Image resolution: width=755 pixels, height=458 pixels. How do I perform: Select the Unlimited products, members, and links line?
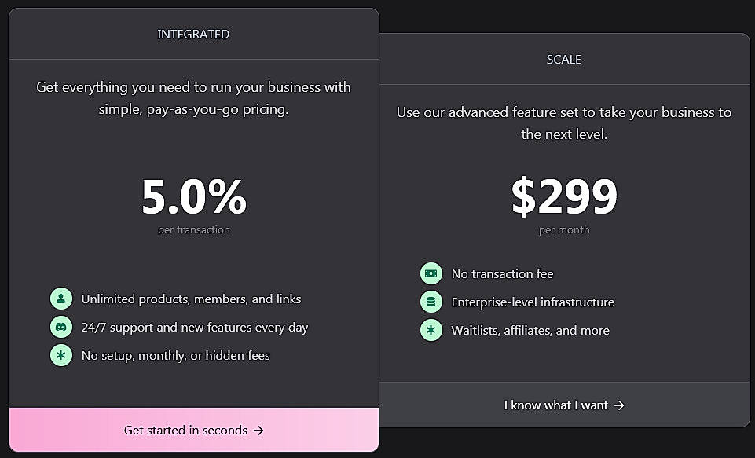191,299
